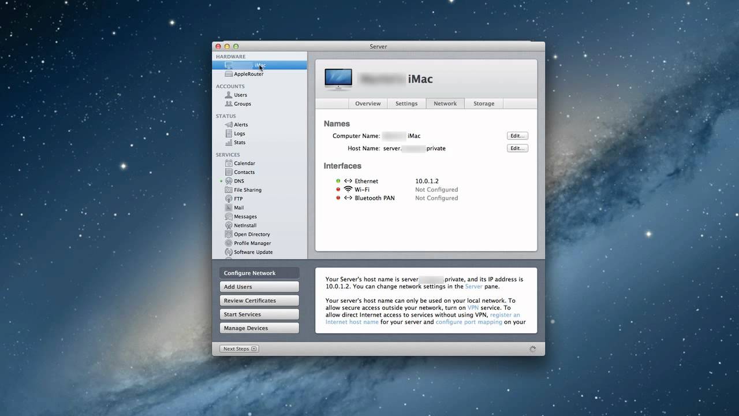Click the Host Name server private value
This screenshot has height=416, width=739.
415,148
